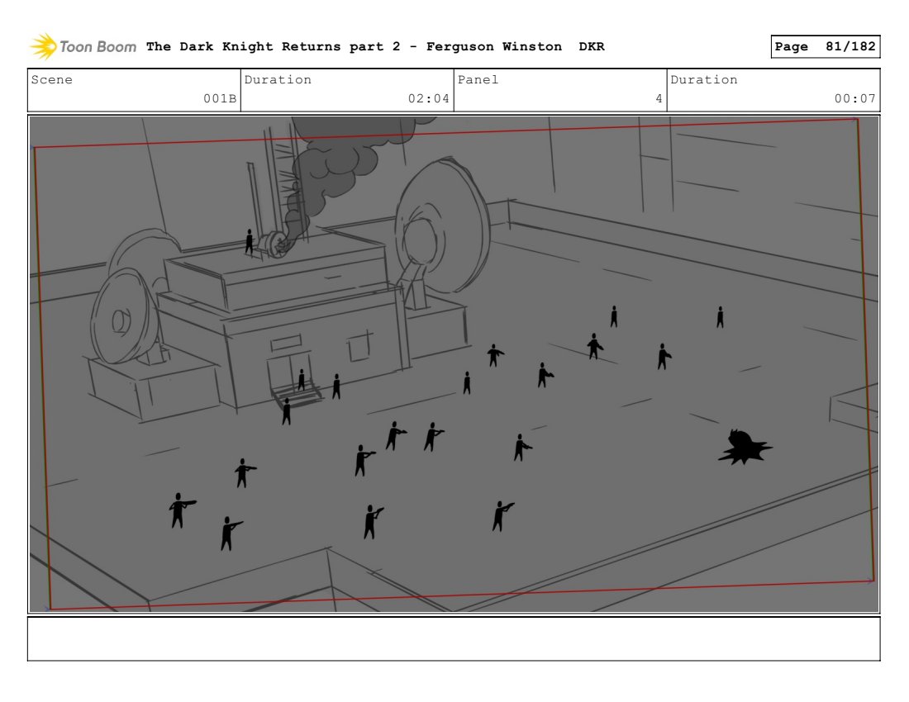Select panel number '4'
The image size is (909, 702).
click(659, 98)
